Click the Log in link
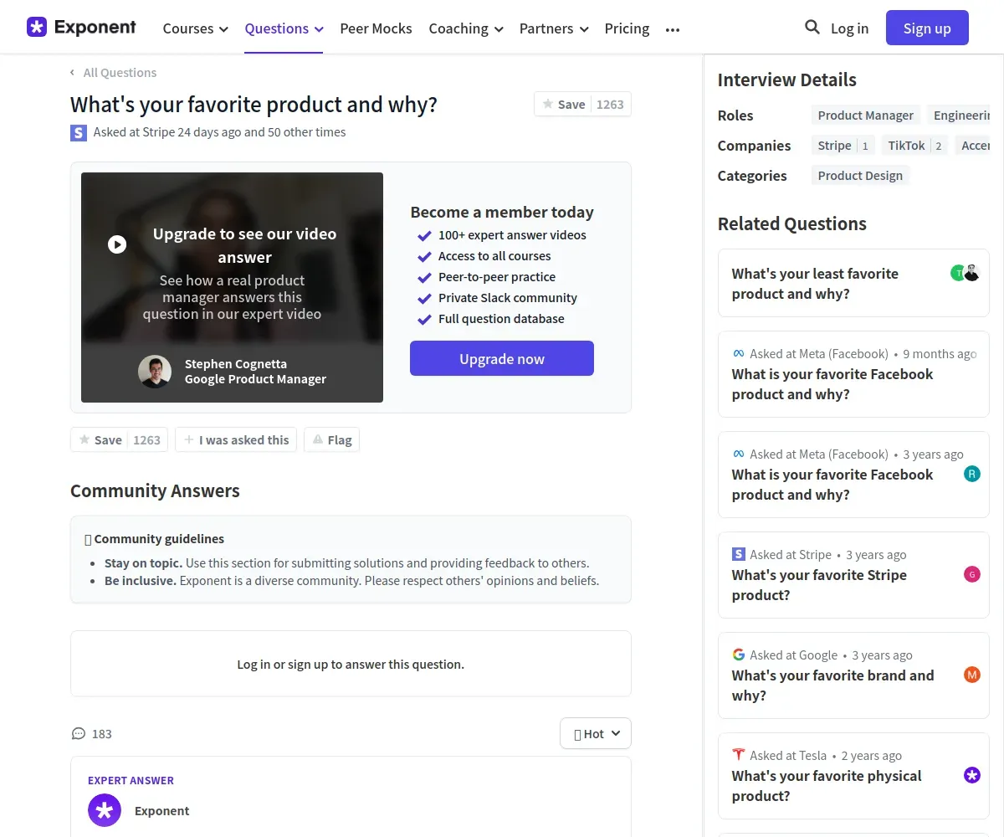 coord(849,28)
